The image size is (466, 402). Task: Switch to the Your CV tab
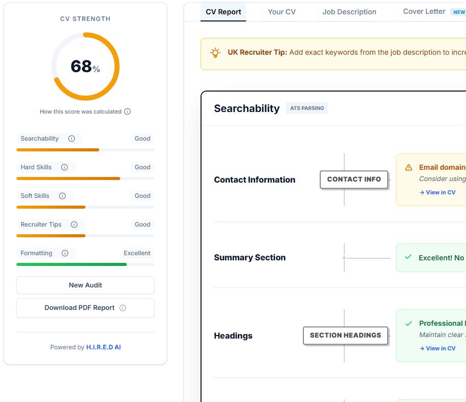point(281,12)
